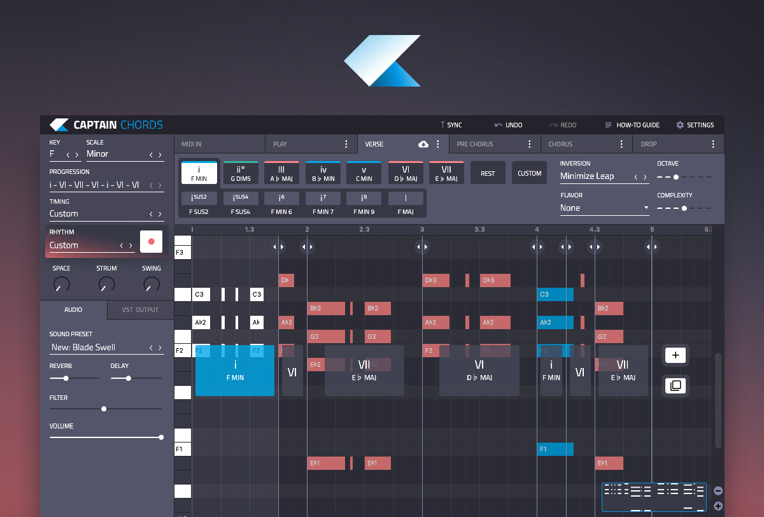Click the Sync icon in top bar

pyautogui.click(x=443, y=125)
